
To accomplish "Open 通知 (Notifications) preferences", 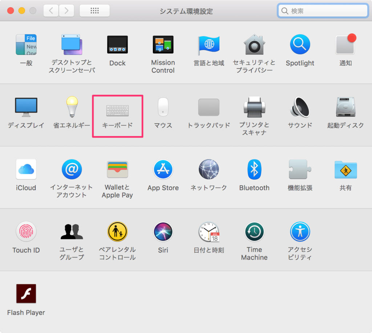I will [x=345, y=44].
